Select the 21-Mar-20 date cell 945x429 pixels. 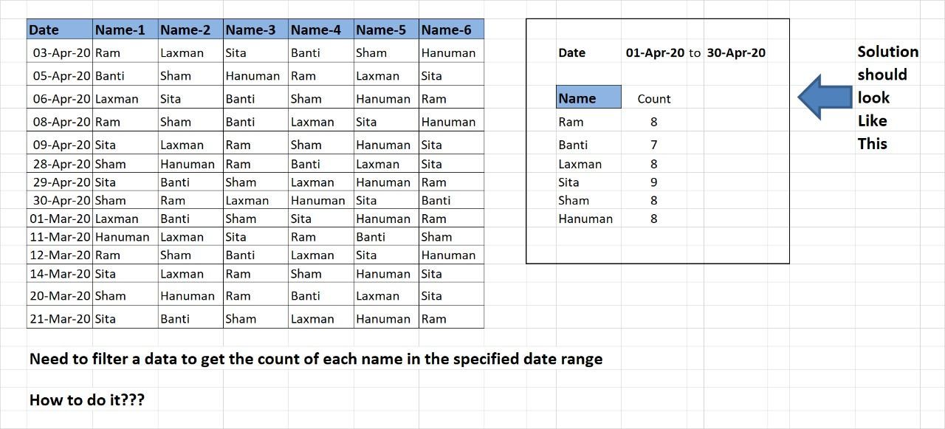coord(61,319)
